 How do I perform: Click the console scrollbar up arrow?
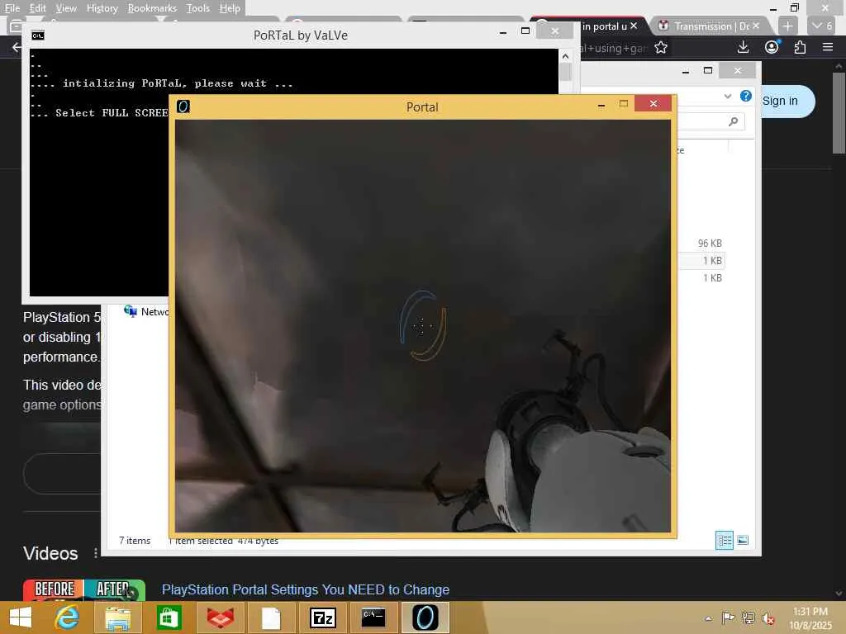(565, 55)
